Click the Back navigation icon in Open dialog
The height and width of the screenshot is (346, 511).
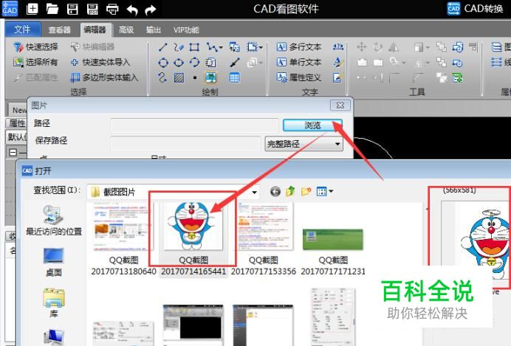click(275, 192)
